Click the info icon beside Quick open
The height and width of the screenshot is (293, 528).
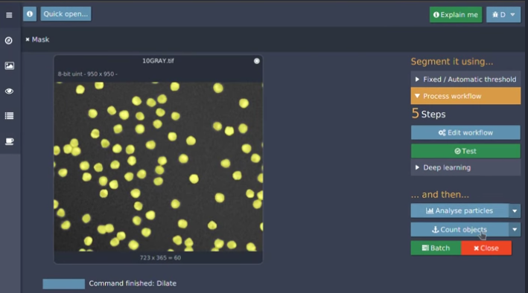click(x=30, y=14)
